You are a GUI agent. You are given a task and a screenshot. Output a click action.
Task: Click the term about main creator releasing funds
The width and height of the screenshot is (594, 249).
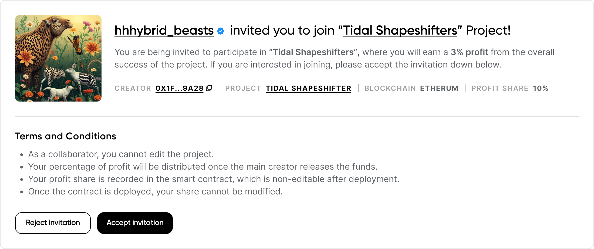click(203, 167)
